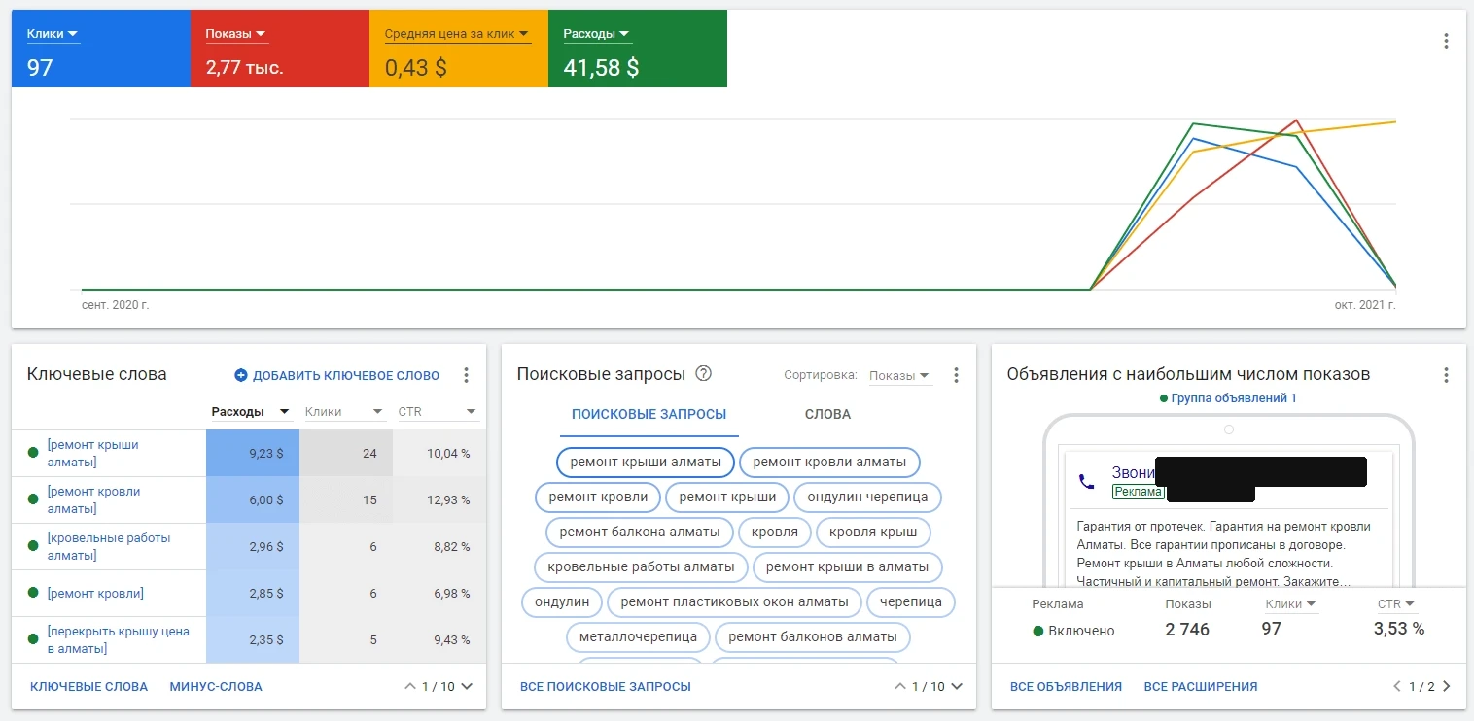This screenshot has width=1474, height=721.
Task: Open the Средняя цена за клик dropdown
Action: tap(457, 34)
